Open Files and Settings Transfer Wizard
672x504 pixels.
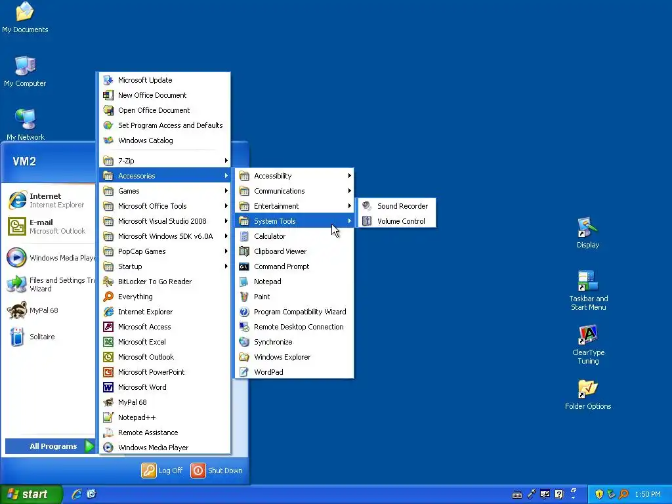(50, 284)
